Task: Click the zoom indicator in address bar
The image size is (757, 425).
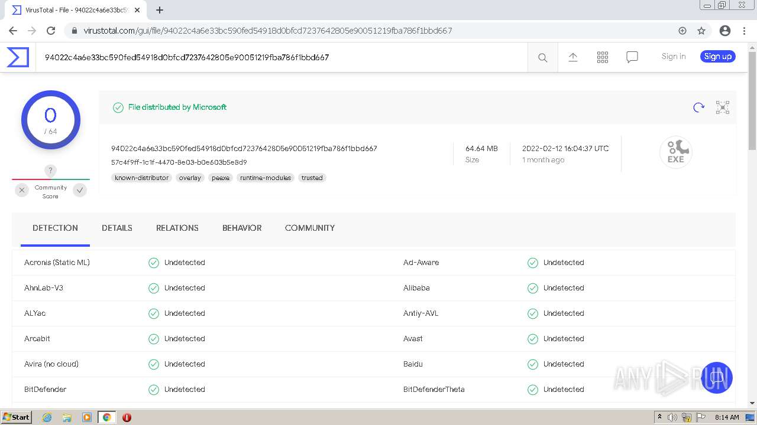Action: pos(682,31)
